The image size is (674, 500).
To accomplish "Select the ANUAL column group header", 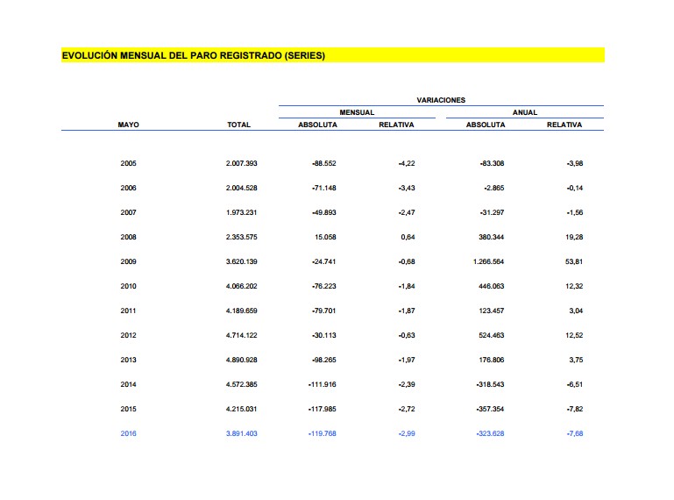I will click(x=525, y=112).
